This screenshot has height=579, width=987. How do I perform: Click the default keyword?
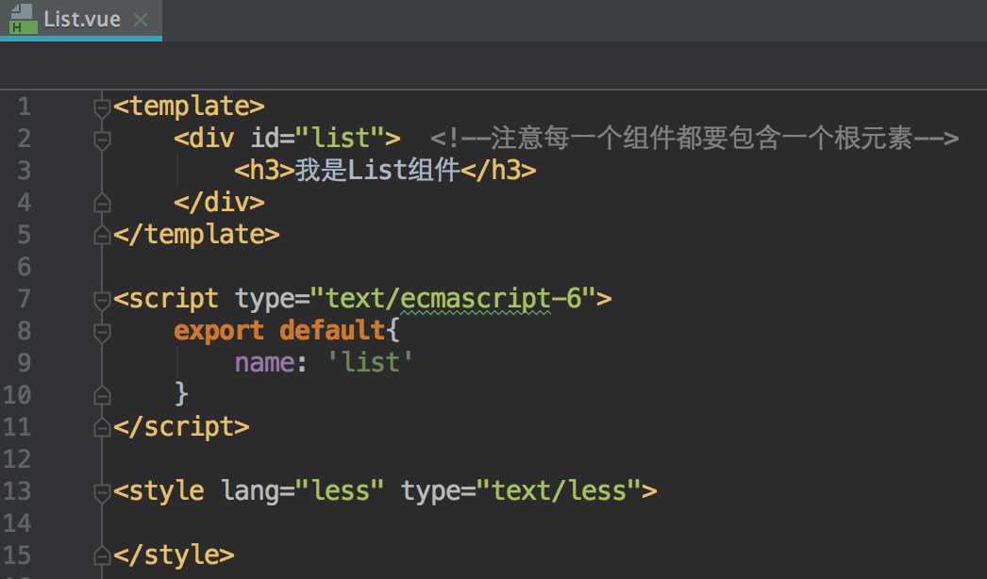(332, 331)
